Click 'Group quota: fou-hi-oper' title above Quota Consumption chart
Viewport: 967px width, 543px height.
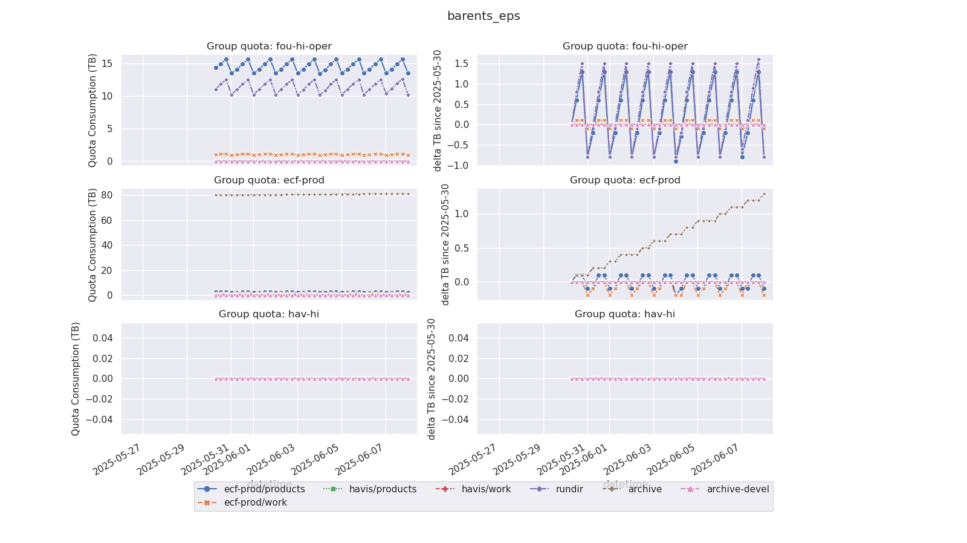point(269,46)
